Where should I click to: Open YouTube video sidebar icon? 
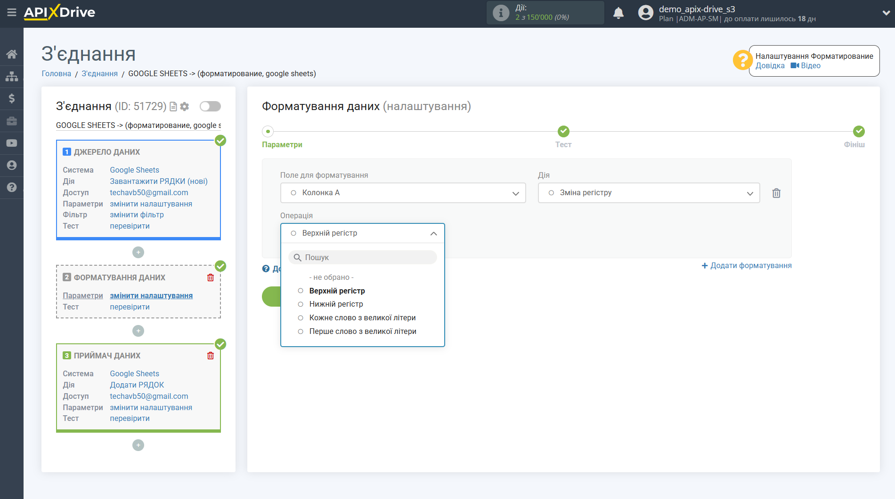point(12,143)
